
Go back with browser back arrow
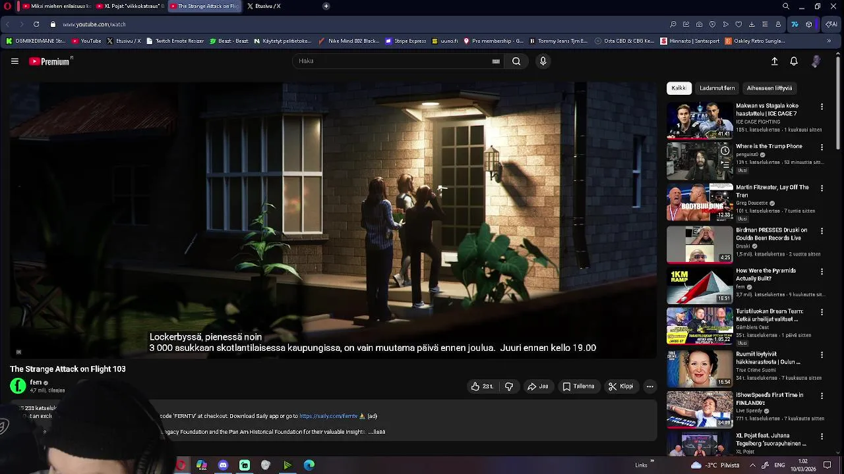coord(7,24)
